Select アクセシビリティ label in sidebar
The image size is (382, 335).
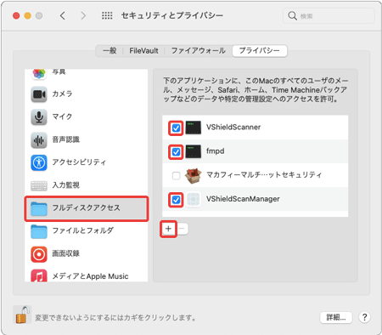pyautogui.click(x=79, y=162)
